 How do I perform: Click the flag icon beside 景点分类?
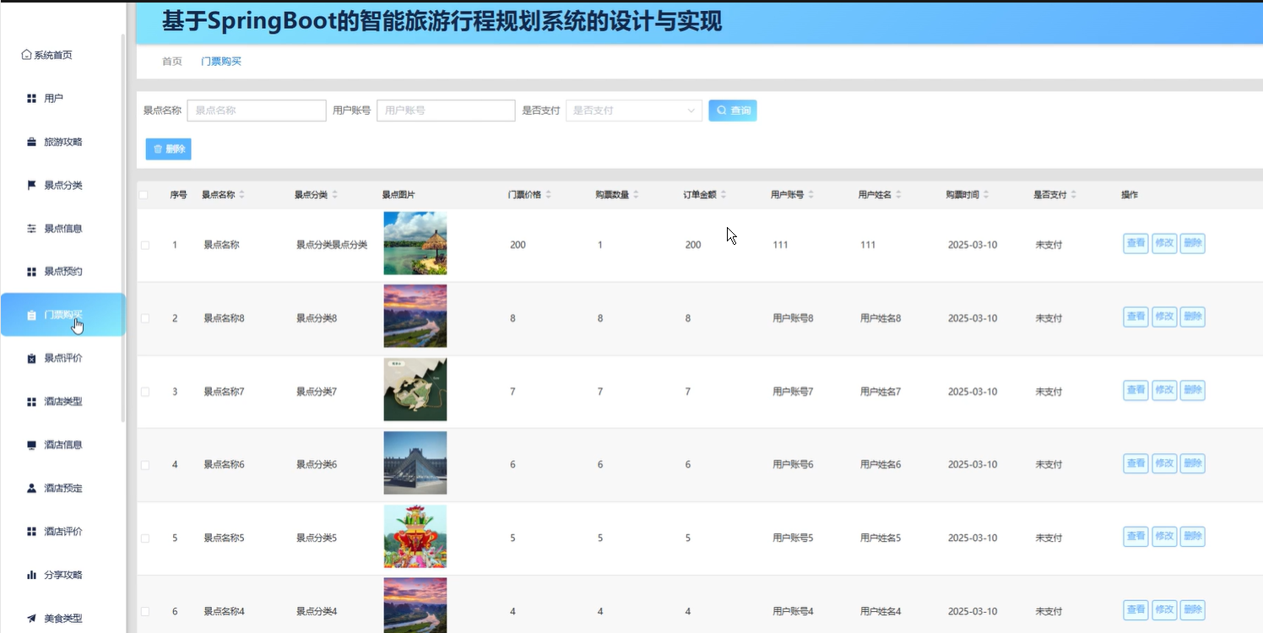point(31,185)
